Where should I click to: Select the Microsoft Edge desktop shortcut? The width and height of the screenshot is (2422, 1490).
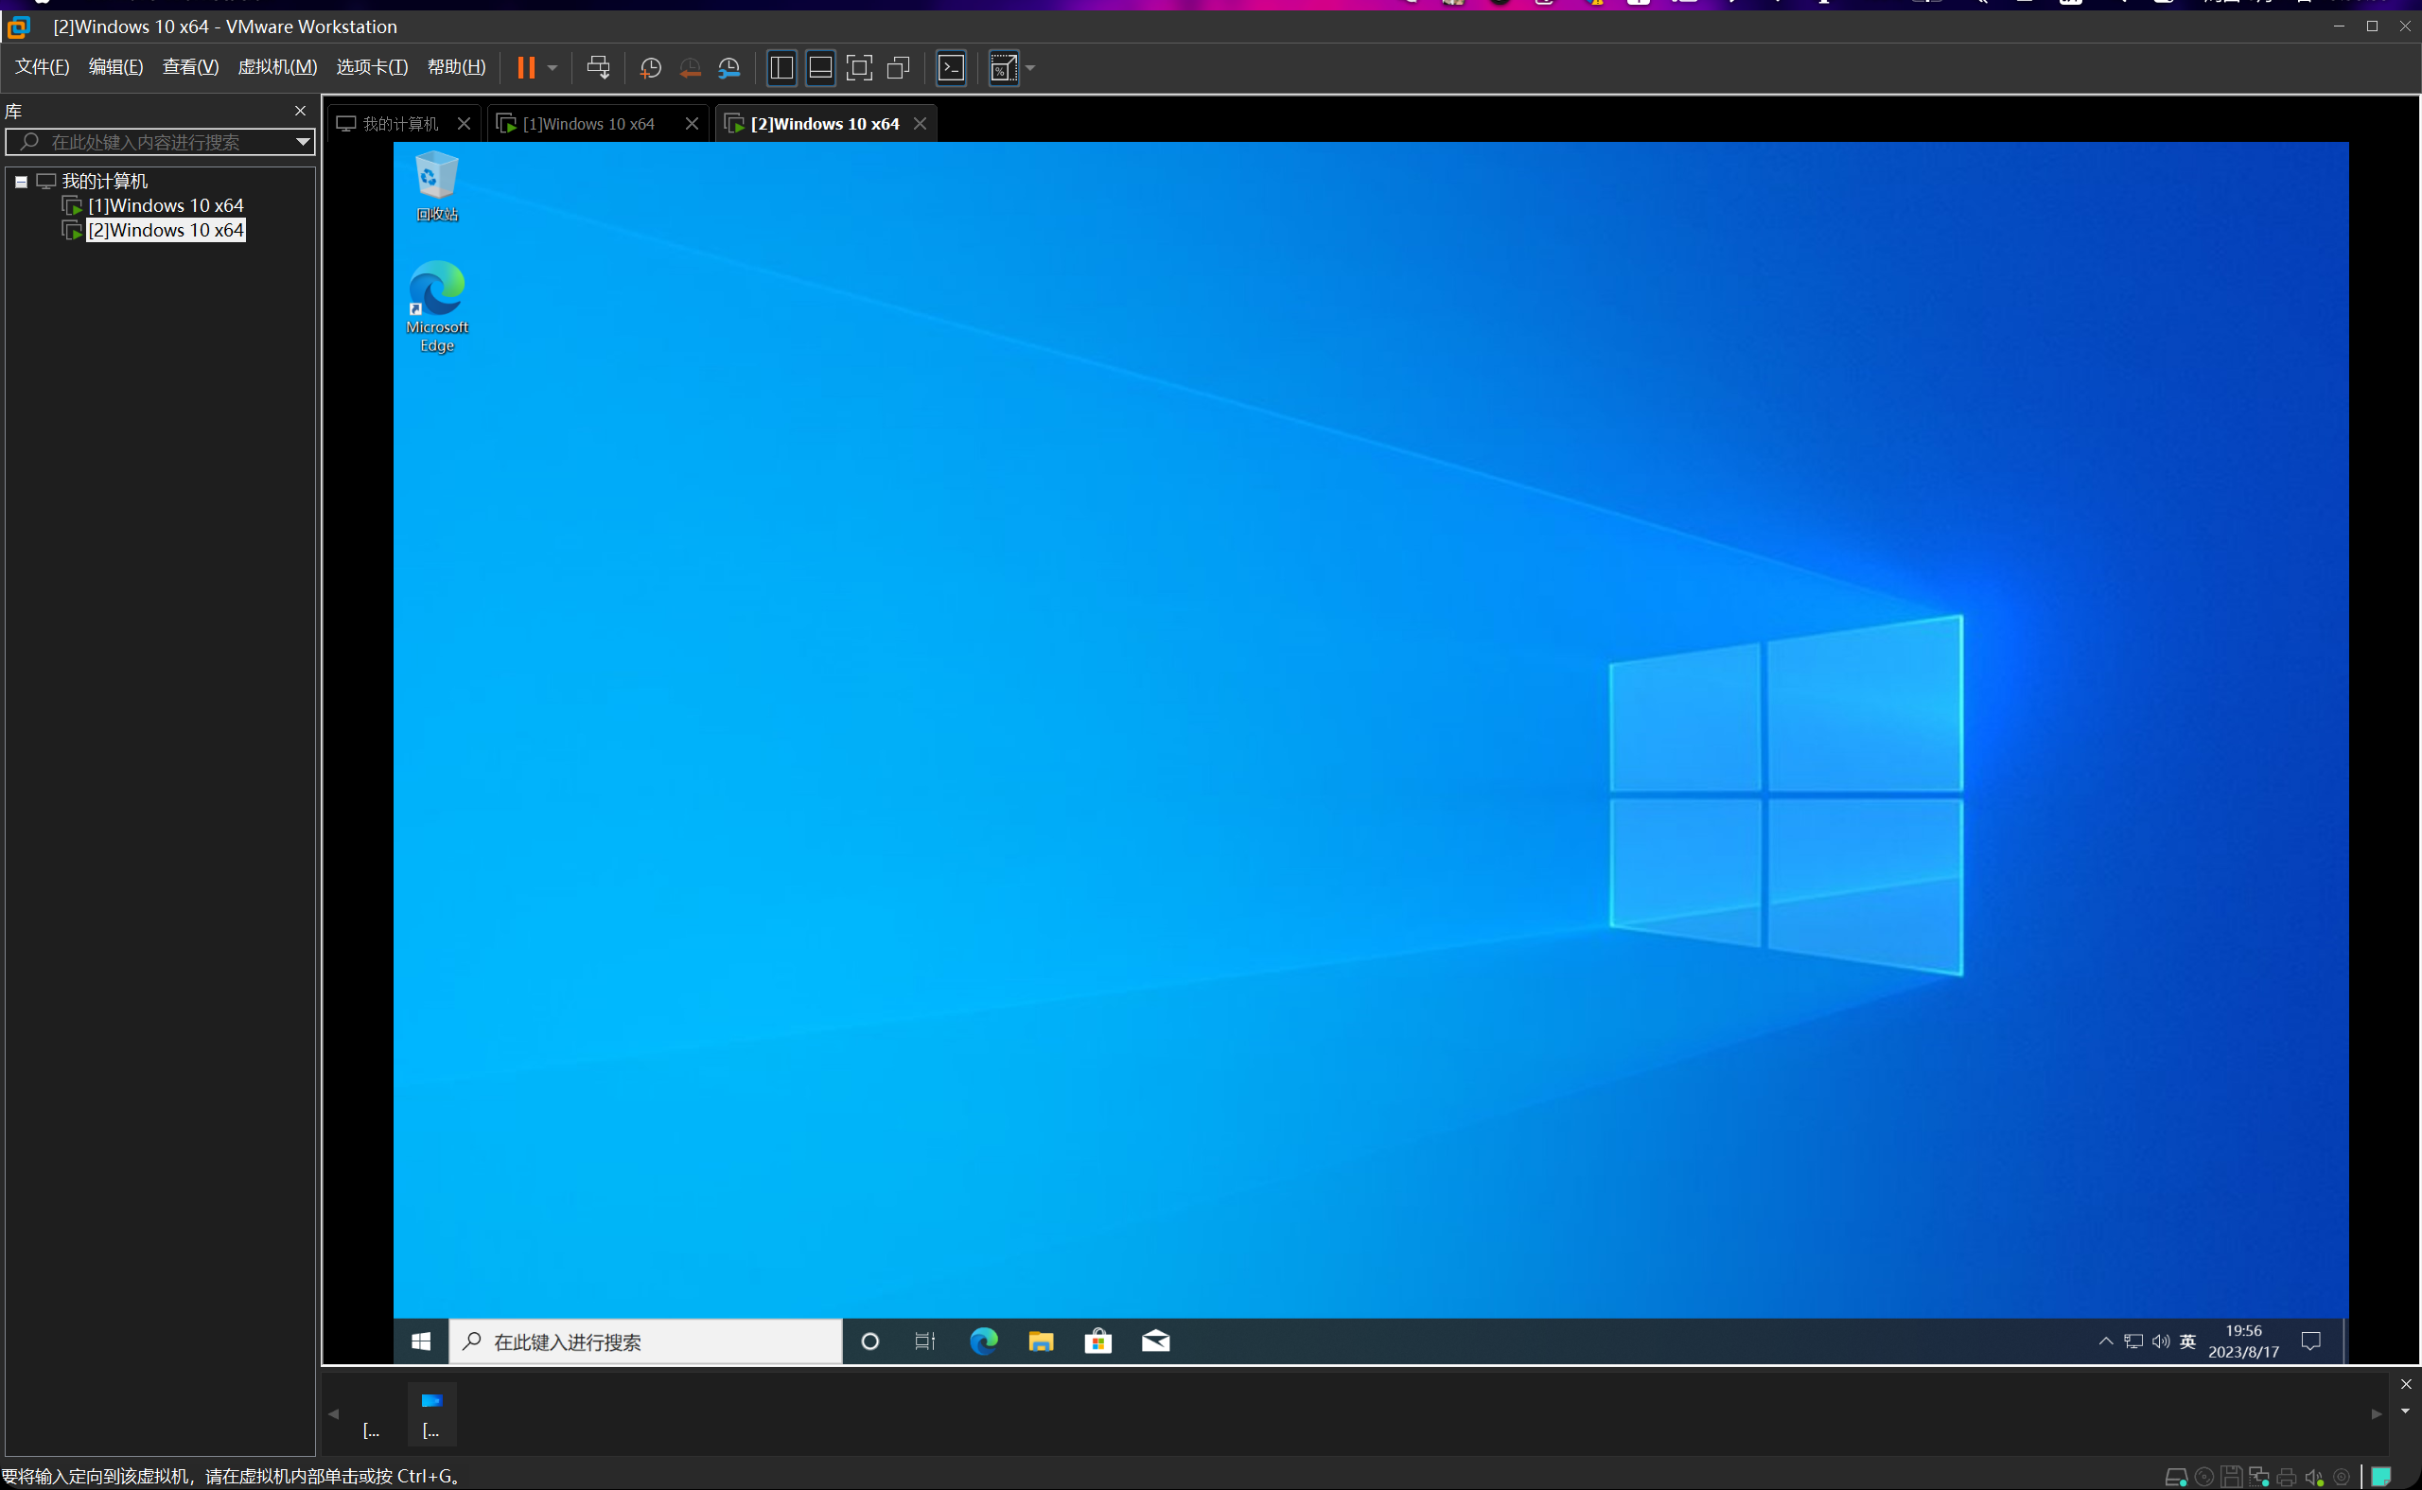[x=436, y=307]
